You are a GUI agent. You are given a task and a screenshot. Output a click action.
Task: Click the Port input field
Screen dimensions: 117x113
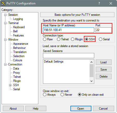[104, 30]
